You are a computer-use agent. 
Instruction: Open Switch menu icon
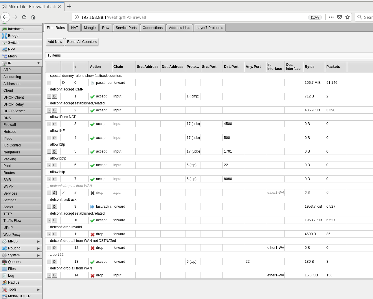tap(4, 43)
